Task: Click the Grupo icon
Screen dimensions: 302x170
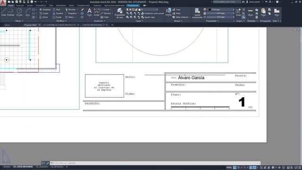Action: click(x=238, y=12)
